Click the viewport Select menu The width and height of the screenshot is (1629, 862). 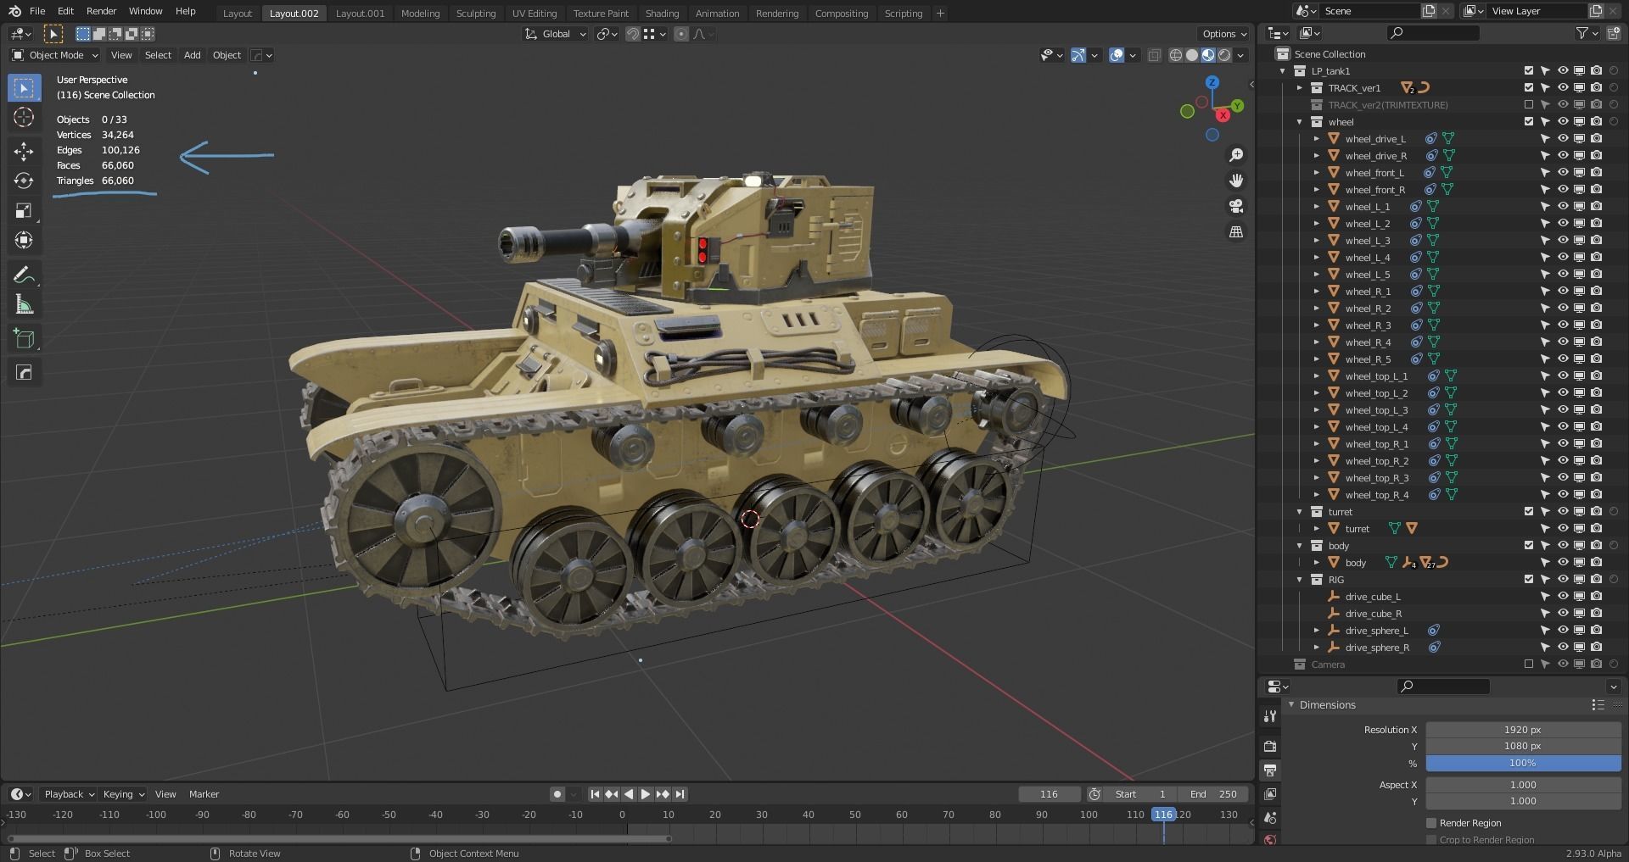[158, 55]
